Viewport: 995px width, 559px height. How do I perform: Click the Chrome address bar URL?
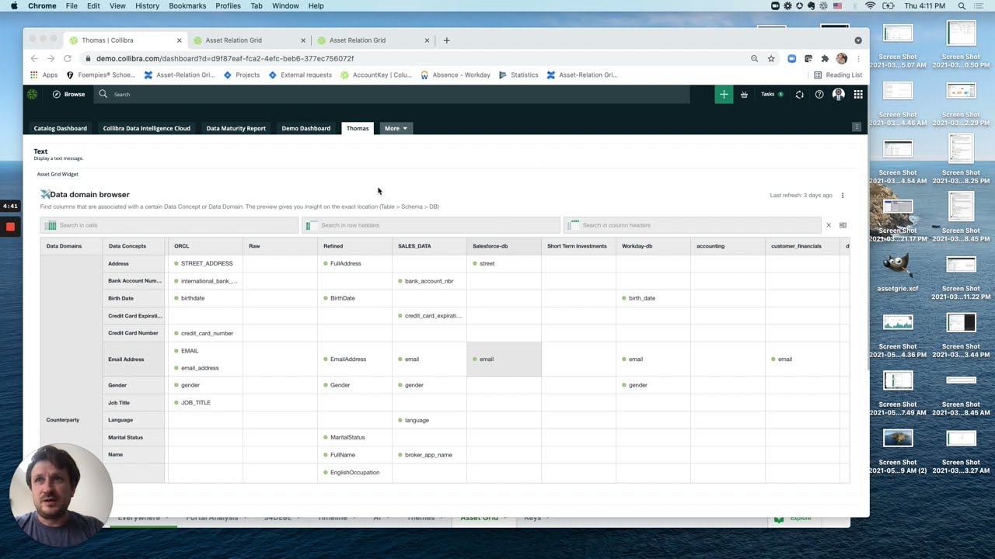point(225,58)
